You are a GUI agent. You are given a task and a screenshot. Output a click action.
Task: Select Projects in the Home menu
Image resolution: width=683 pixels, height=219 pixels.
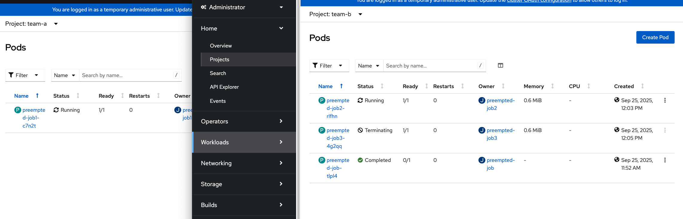point(219,59)
